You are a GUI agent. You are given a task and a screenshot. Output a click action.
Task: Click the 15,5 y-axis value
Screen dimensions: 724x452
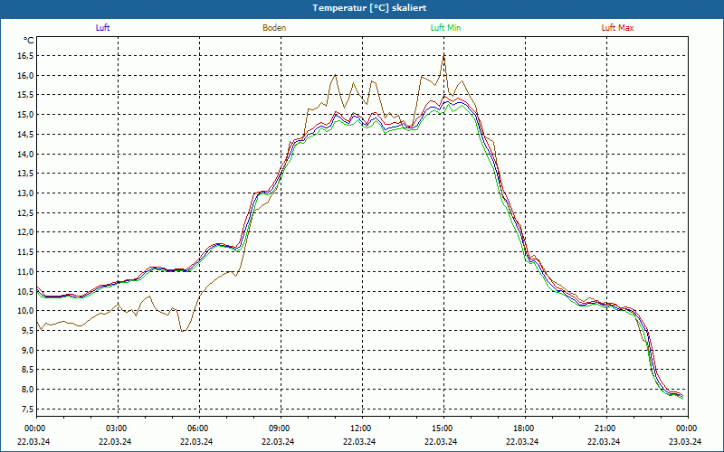pyautogui.click(x=25, y=95)
